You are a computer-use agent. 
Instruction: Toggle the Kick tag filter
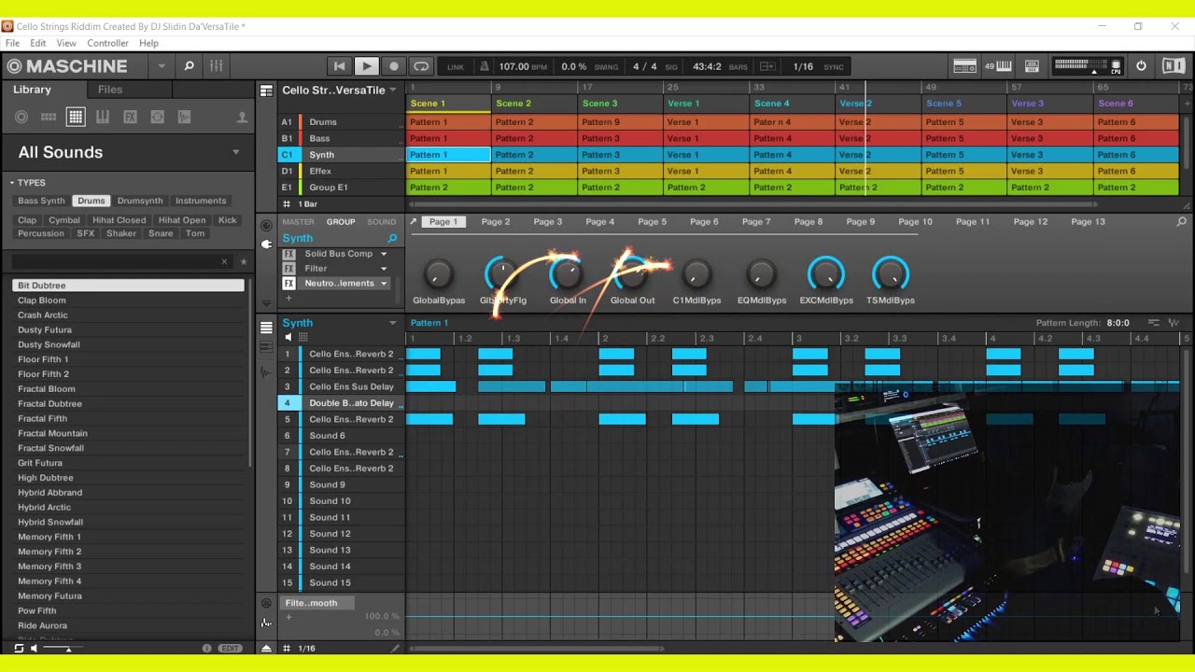pos(227,220)
